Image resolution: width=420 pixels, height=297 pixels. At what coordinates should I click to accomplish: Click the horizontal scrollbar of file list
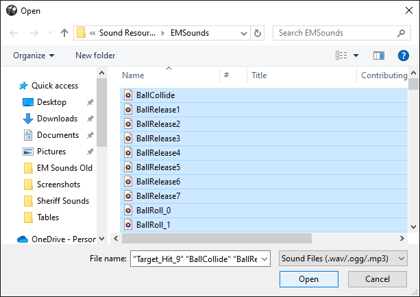tap(219, 238)
